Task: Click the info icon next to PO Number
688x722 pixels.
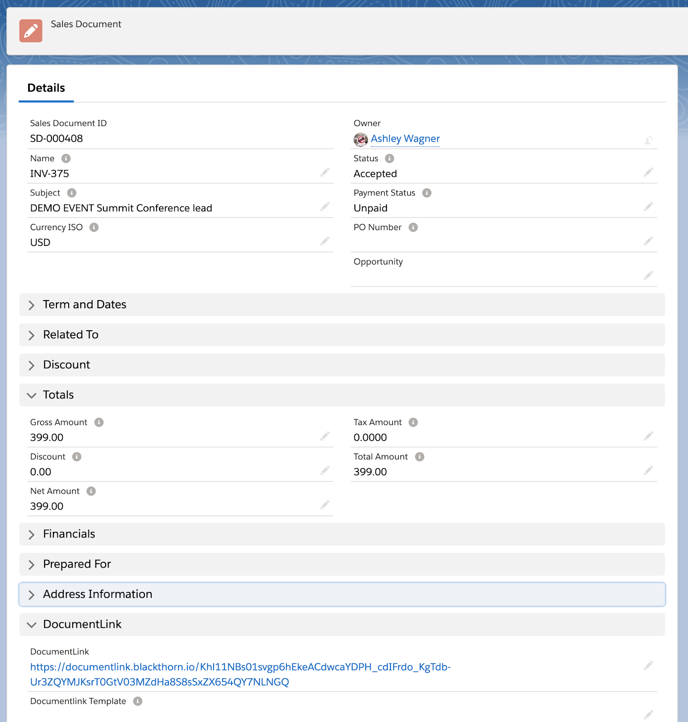Action: coord(413,227)
